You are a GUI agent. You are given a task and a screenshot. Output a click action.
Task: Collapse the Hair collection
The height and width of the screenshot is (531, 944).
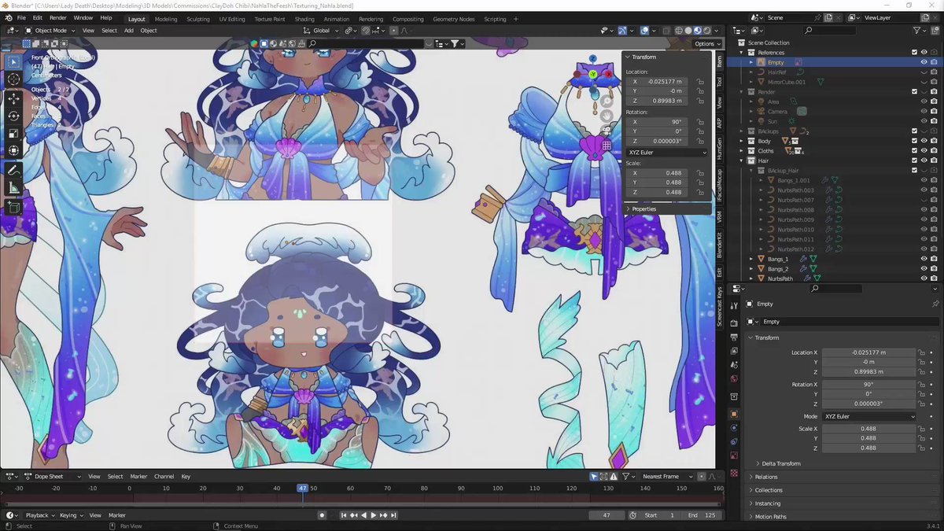pos(742,160)
